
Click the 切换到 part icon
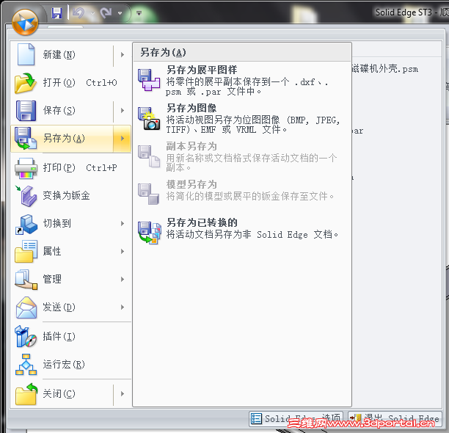click(26, 225)
